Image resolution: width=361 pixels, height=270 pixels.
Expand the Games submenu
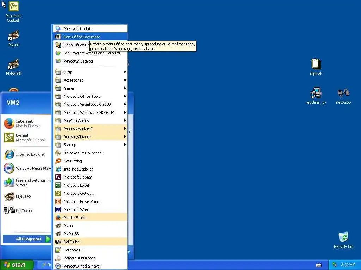point(90,88)
